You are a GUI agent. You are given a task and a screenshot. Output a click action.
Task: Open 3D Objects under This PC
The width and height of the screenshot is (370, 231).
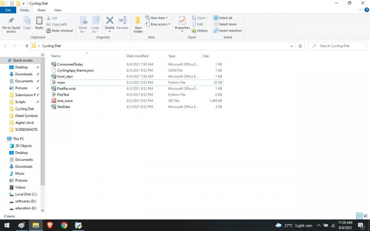21,146
